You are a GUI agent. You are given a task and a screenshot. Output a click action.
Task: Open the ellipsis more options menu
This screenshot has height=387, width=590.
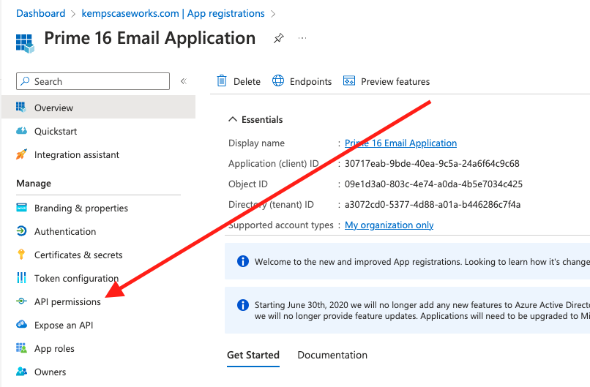click(x=302, y=38)
